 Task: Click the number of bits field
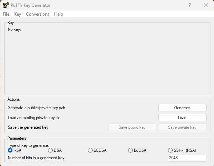coord(187,158)
